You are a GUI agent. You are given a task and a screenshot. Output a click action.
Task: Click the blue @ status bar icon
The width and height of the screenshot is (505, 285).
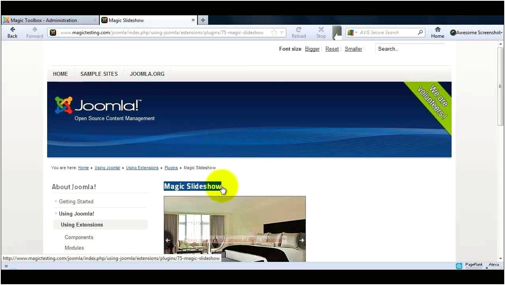tap(459, 266)
